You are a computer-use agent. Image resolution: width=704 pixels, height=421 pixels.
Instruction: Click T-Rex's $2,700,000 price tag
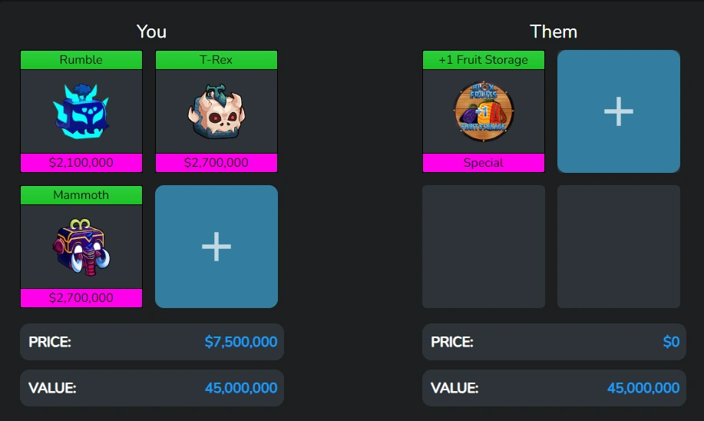point(216,163)
